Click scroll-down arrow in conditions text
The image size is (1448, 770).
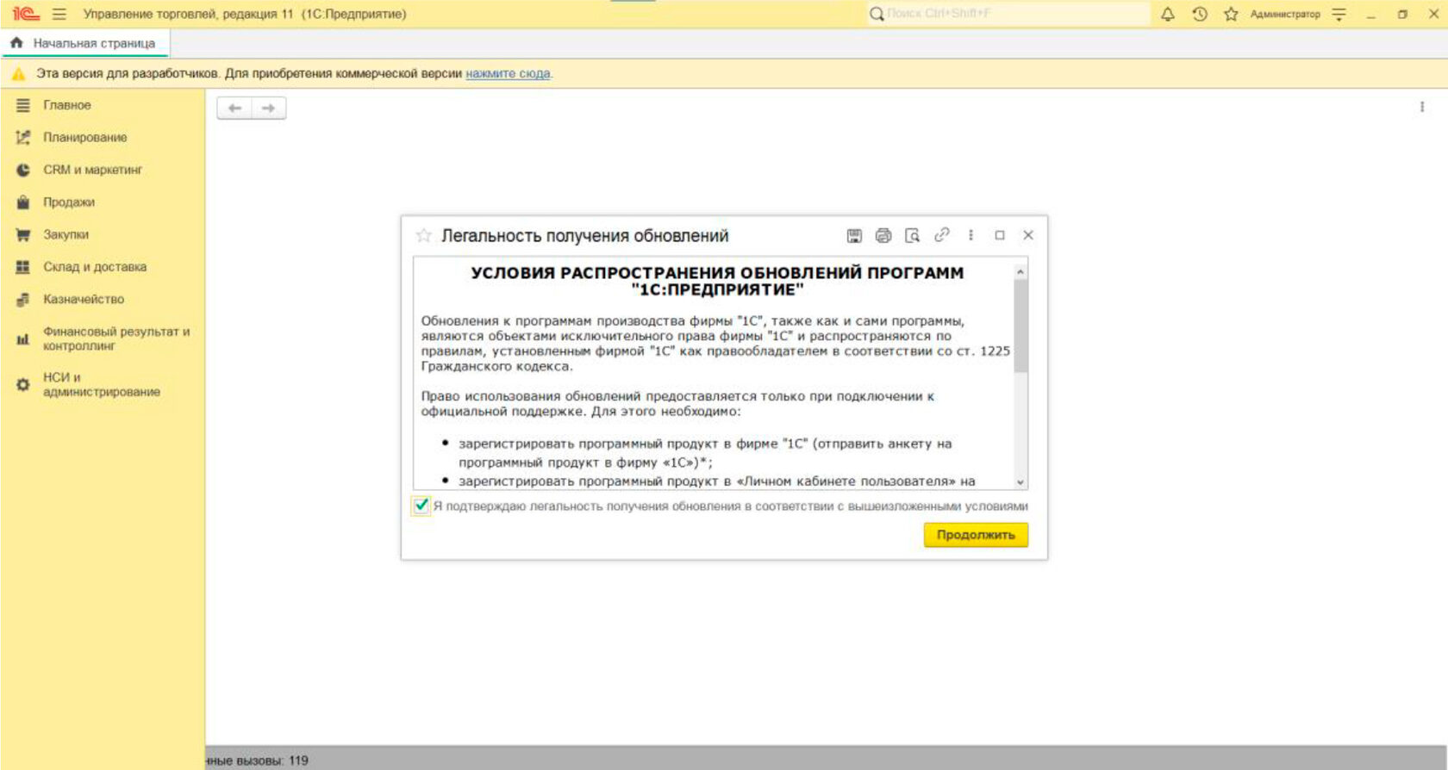click(1020, 482)
